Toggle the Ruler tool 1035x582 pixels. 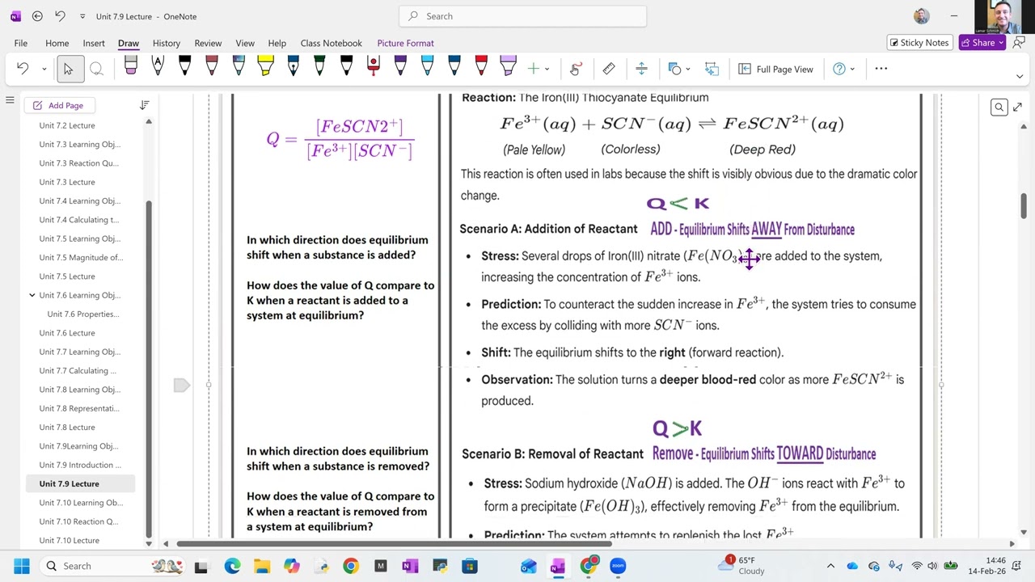tap(609, 69)
